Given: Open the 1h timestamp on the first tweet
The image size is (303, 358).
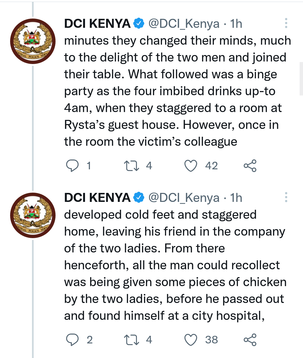Looking at the screenshot, I should [x=236, y=24].
